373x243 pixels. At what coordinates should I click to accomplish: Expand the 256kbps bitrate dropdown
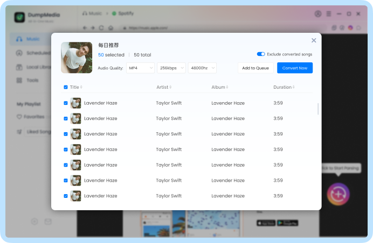171,68
